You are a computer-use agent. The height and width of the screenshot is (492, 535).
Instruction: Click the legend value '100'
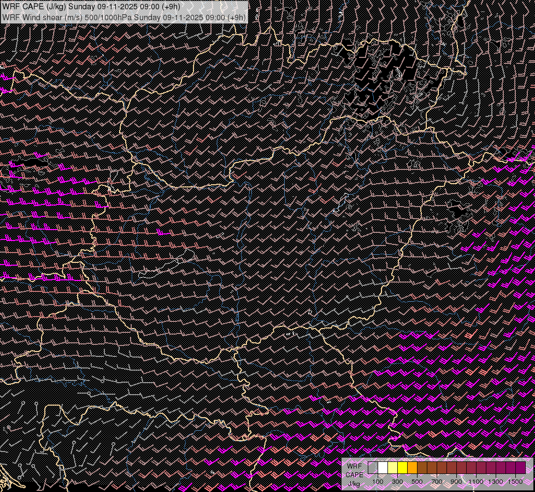pos(378,482)
